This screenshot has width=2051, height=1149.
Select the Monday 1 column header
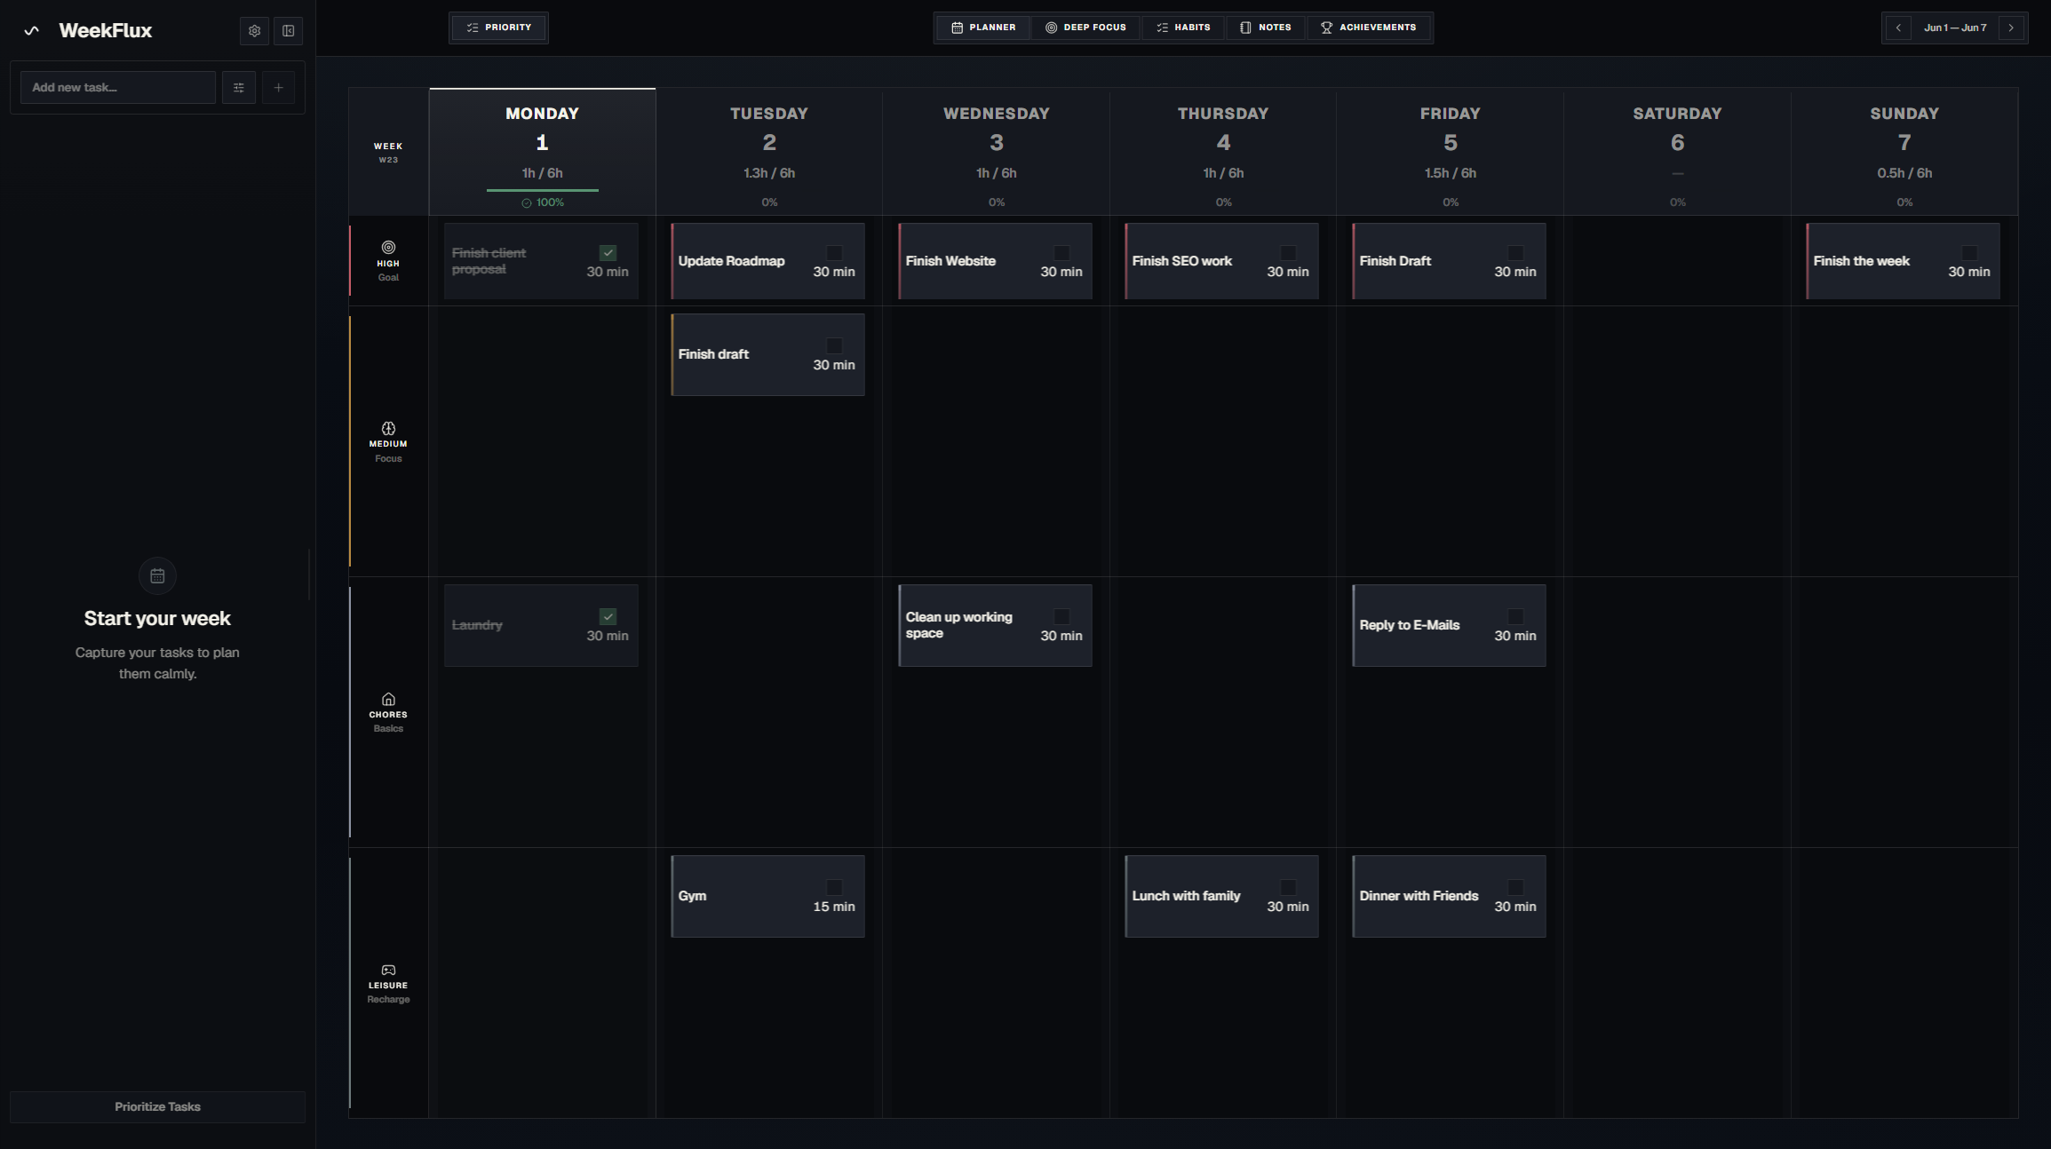pyautogui.click(x=542, y=152)
